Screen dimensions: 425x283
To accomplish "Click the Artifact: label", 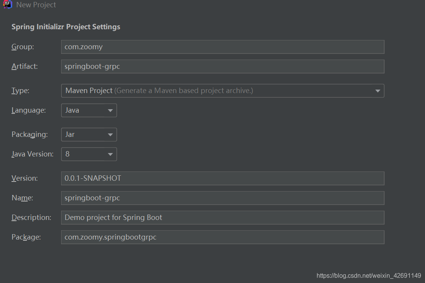I will pyautogui.click(x=25, y=67).
